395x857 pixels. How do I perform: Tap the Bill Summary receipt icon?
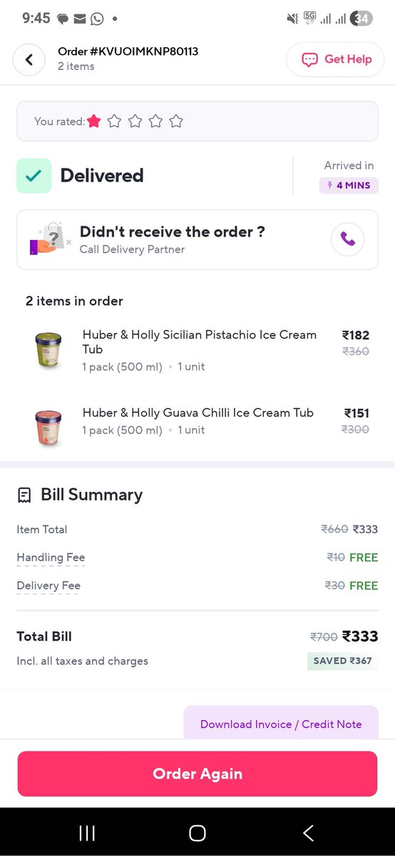click(24, 495)
